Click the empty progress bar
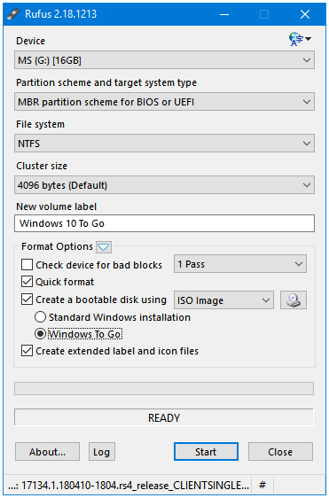The width and height of the screenshot is (329, 498). [164, 388]
